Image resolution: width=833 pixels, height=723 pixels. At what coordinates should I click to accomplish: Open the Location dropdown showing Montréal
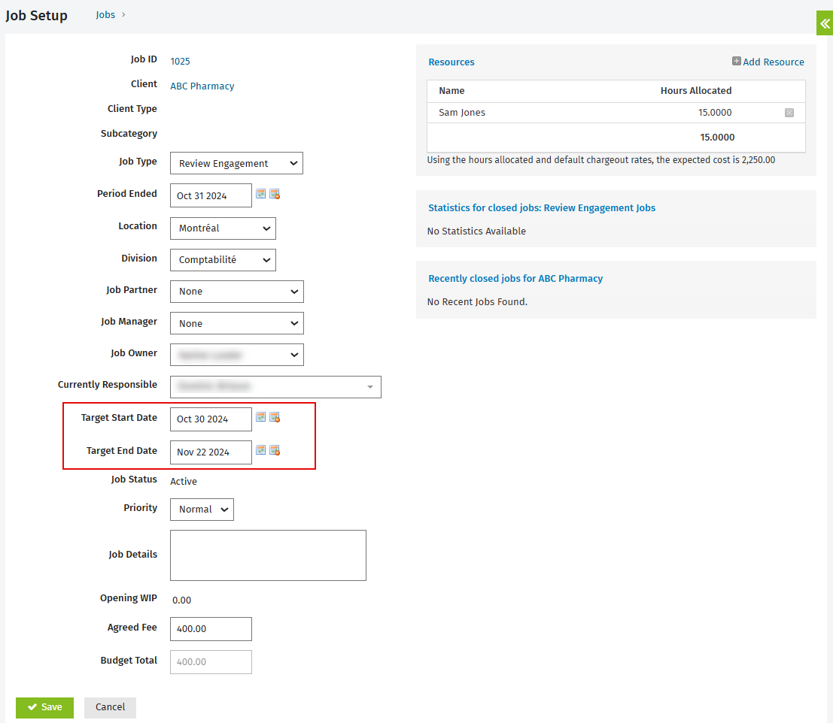tap(223, 228)
